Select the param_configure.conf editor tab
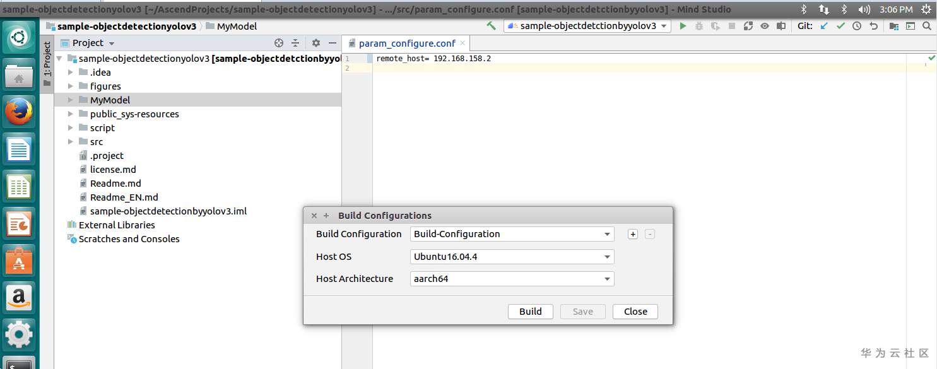 pyautogui.click(x=407, y=44)
